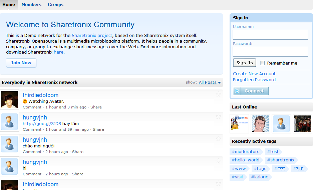Comment on the 'hi' post
The height and width of the screenshot is (190, 313).
[x=32, y=174]
